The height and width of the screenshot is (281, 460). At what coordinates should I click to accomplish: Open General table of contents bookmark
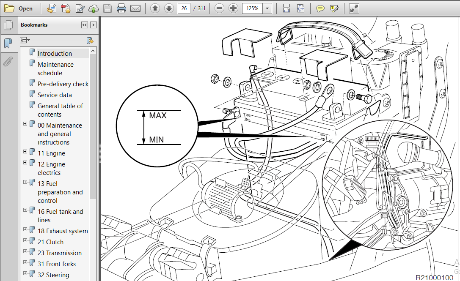click(x=60, y=110)
